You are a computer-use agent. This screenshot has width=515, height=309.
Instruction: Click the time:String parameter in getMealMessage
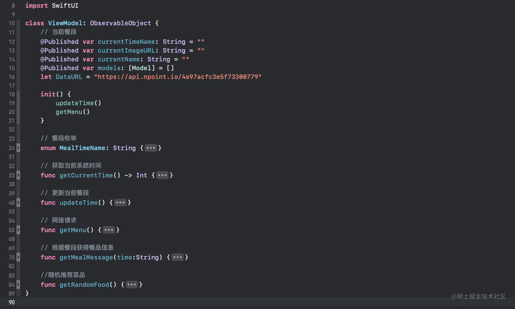click(x=138, y=257)
